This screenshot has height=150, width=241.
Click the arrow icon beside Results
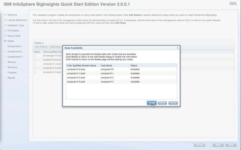(5, 78)
